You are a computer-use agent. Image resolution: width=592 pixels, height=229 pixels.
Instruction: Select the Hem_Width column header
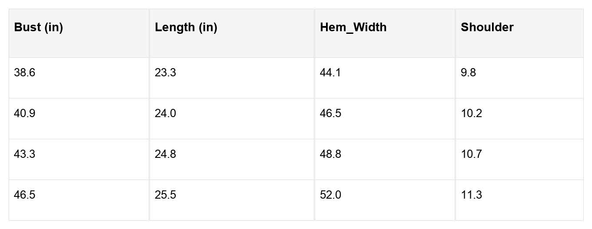[353, 27]
